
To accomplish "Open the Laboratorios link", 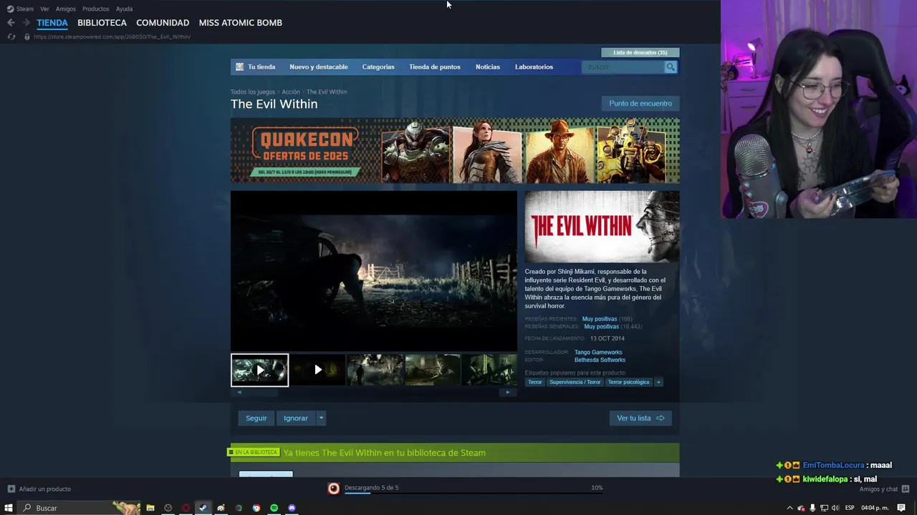I will coord(534,67).
